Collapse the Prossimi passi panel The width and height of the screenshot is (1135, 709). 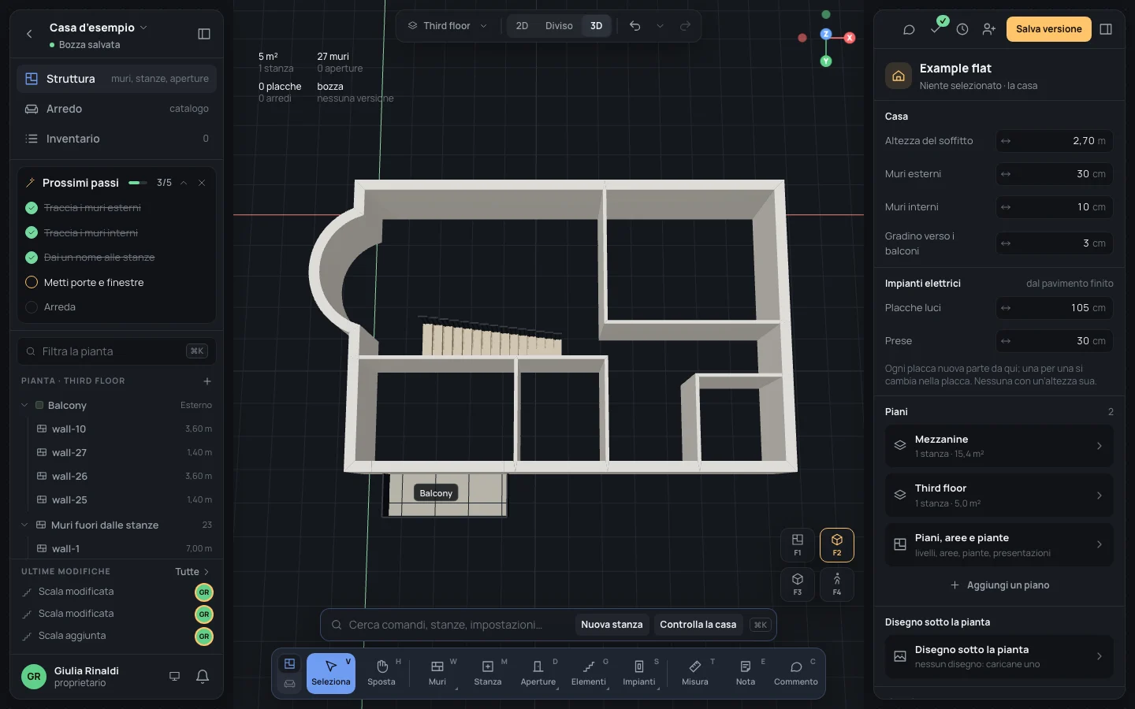point(184,183)
